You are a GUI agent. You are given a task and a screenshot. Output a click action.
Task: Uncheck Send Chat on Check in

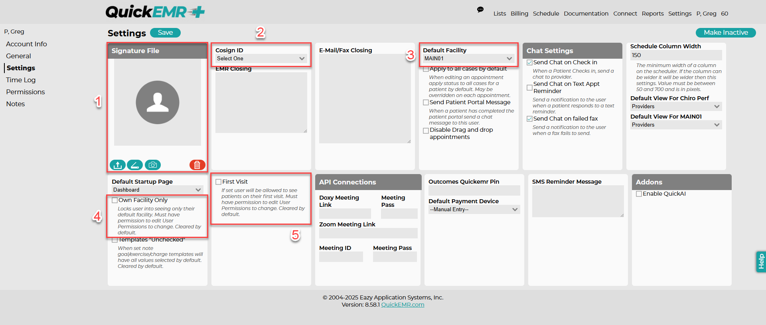tap(529, 63)
